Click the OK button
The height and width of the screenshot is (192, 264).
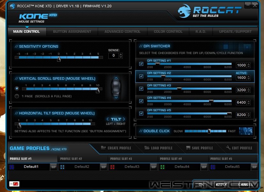click(202, 184)
